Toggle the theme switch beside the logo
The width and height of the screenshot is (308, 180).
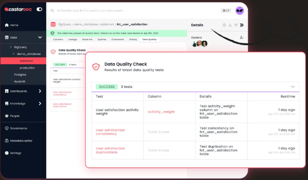[x=39, y=9]
